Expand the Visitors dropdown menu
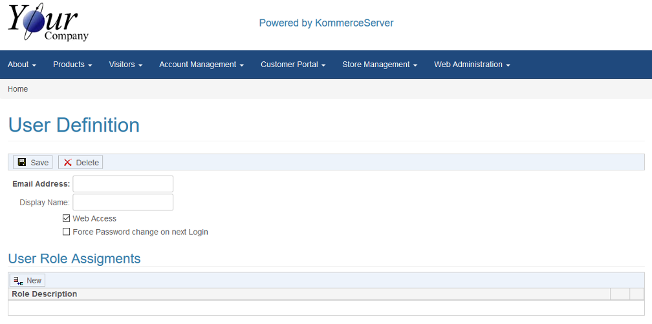Viewport: 652px width, 324px height. pyautogui.click(x=126, y=65)
